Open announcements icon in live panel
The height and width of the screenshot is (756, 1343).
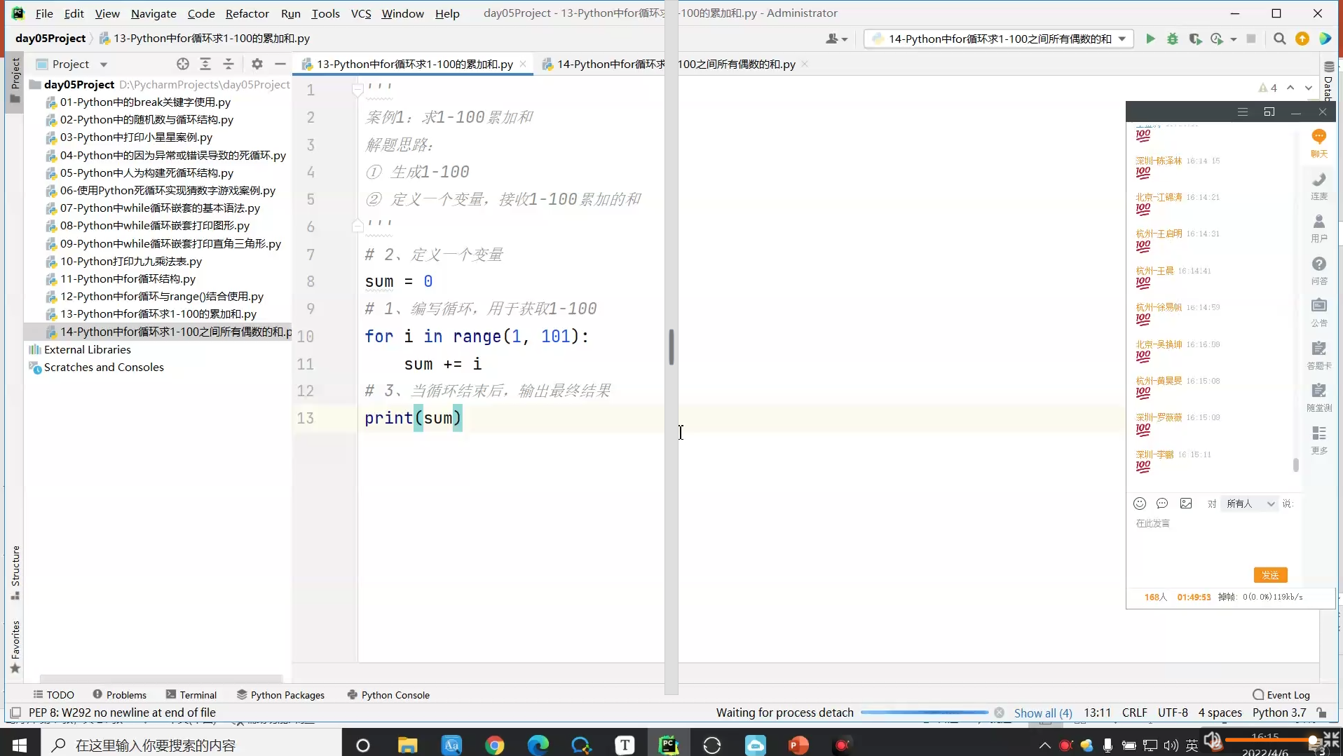1319,312
